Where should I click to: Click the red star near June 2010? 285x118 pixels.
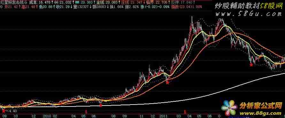[101, 105]
